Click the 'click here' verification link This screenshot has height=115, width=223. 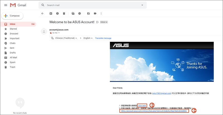(142, 106)
